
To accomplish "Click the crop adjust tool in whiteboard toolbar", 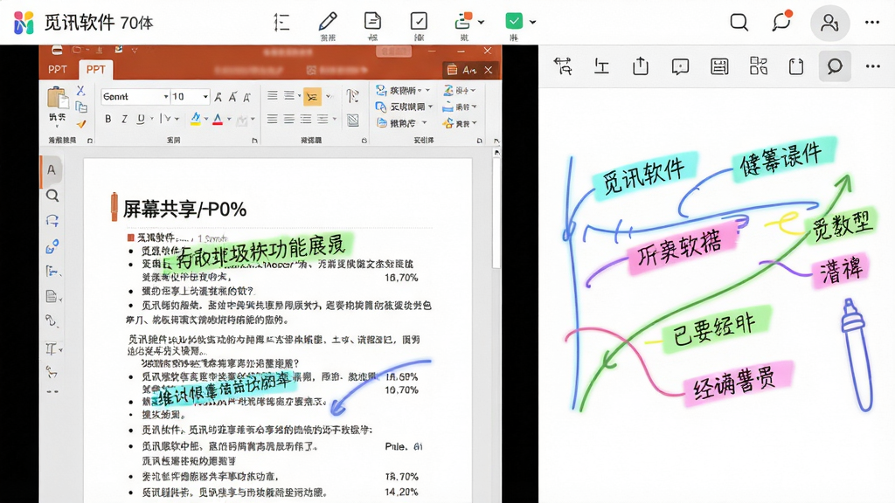I will click(563, 66).
